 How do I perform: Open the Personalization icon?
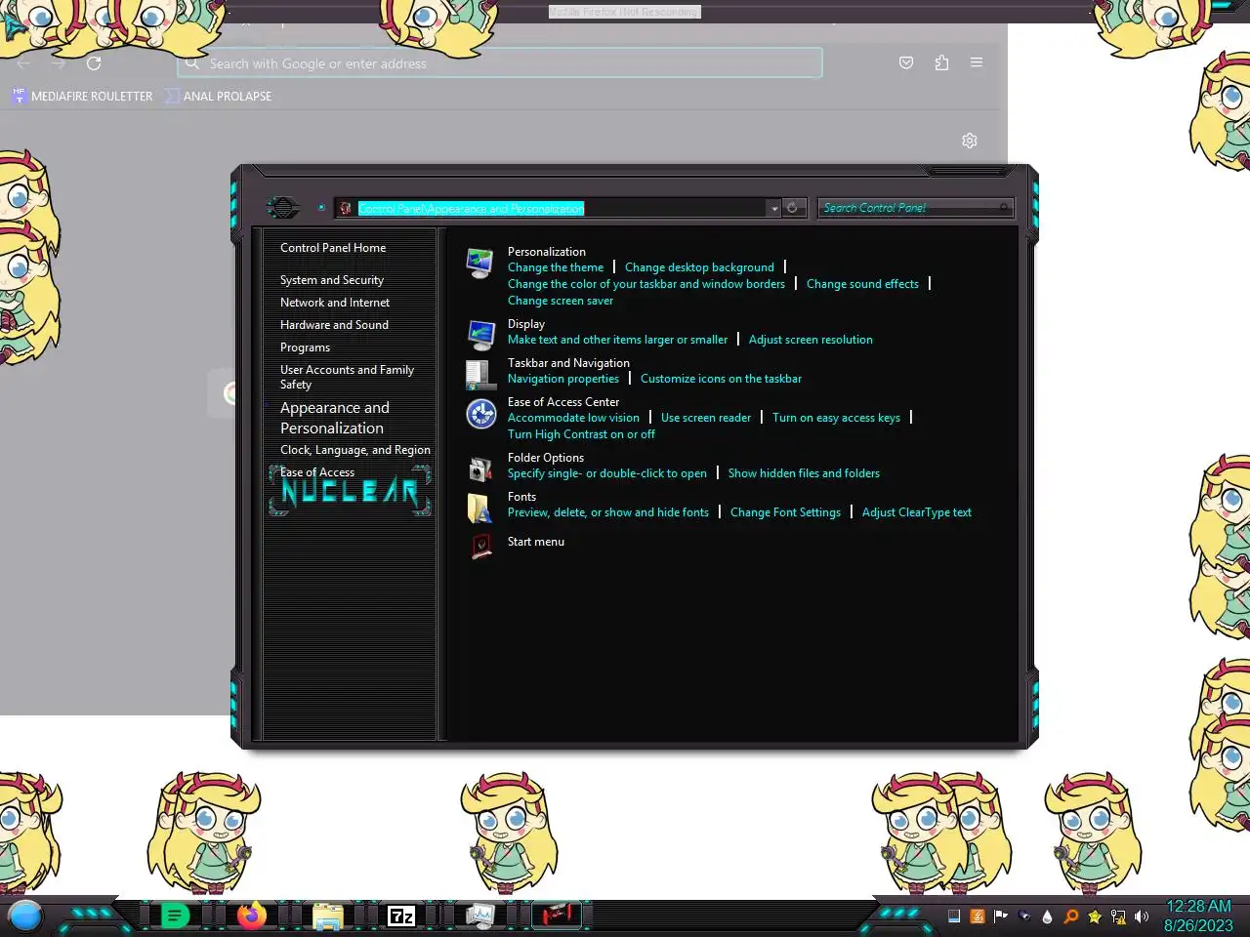click(479, 264)
